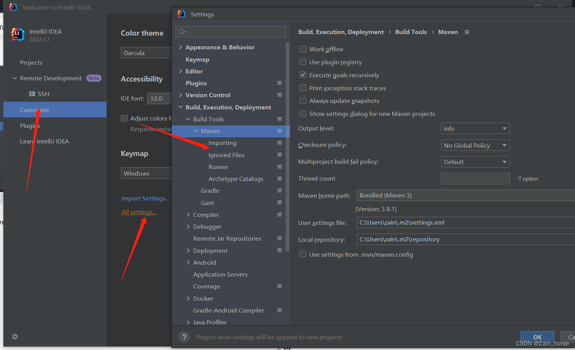This screenshot has height=350, width=575.
Task: Toggle Adjust colors checkbox in Welcome window
Action: click(124, 118)
